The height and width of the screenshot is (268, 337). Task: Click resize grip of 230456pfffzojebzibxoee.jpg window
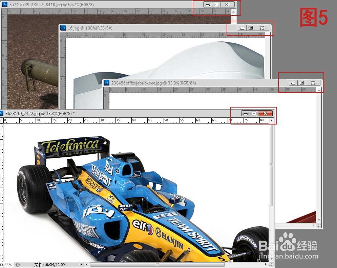(319, 225)
